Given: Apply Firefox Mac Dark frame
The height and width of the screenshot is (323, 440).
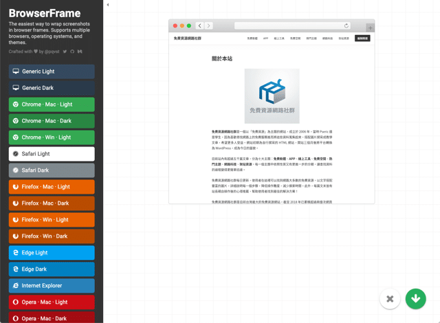Looking at the screenshot, I should point(52,203).
